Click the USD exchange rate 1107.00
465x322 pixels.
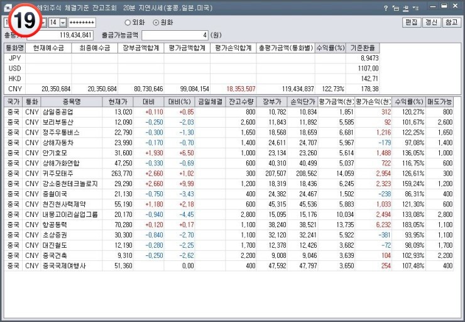tap(368, 69)
